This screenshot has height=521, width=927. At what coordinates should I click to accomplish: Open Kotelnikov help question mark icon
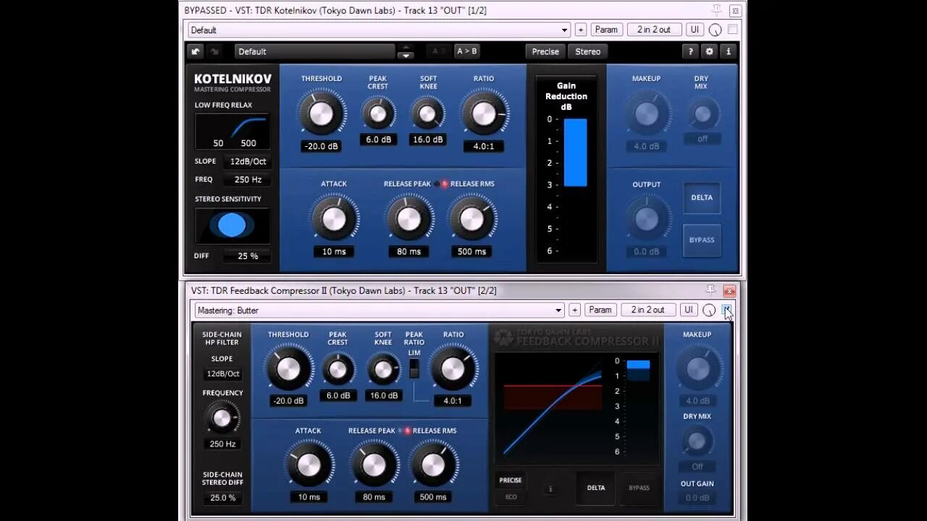pyautogui.click(x=690, y=51)
